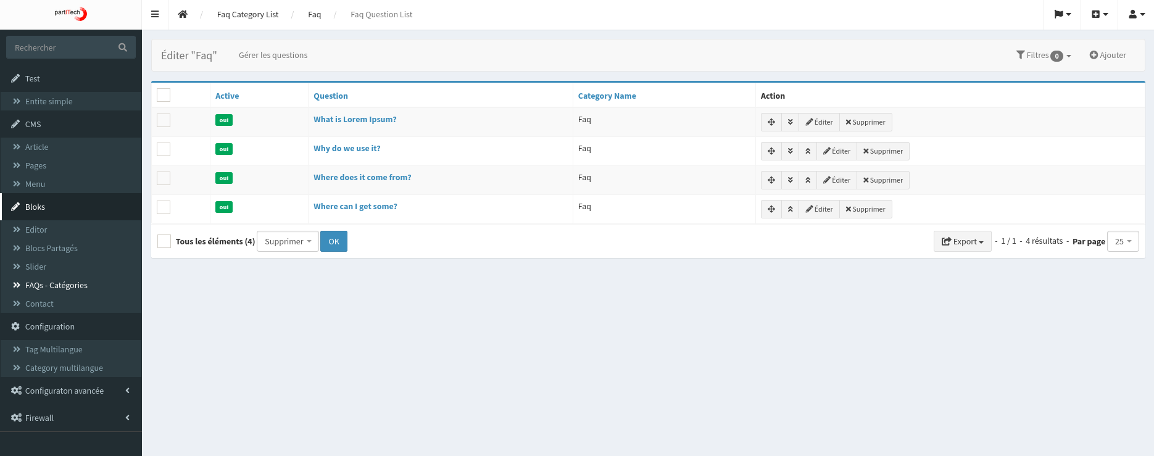
Task: Open the Gérer les questions tab
Action: pyautogui.click(x=273, y=55)
